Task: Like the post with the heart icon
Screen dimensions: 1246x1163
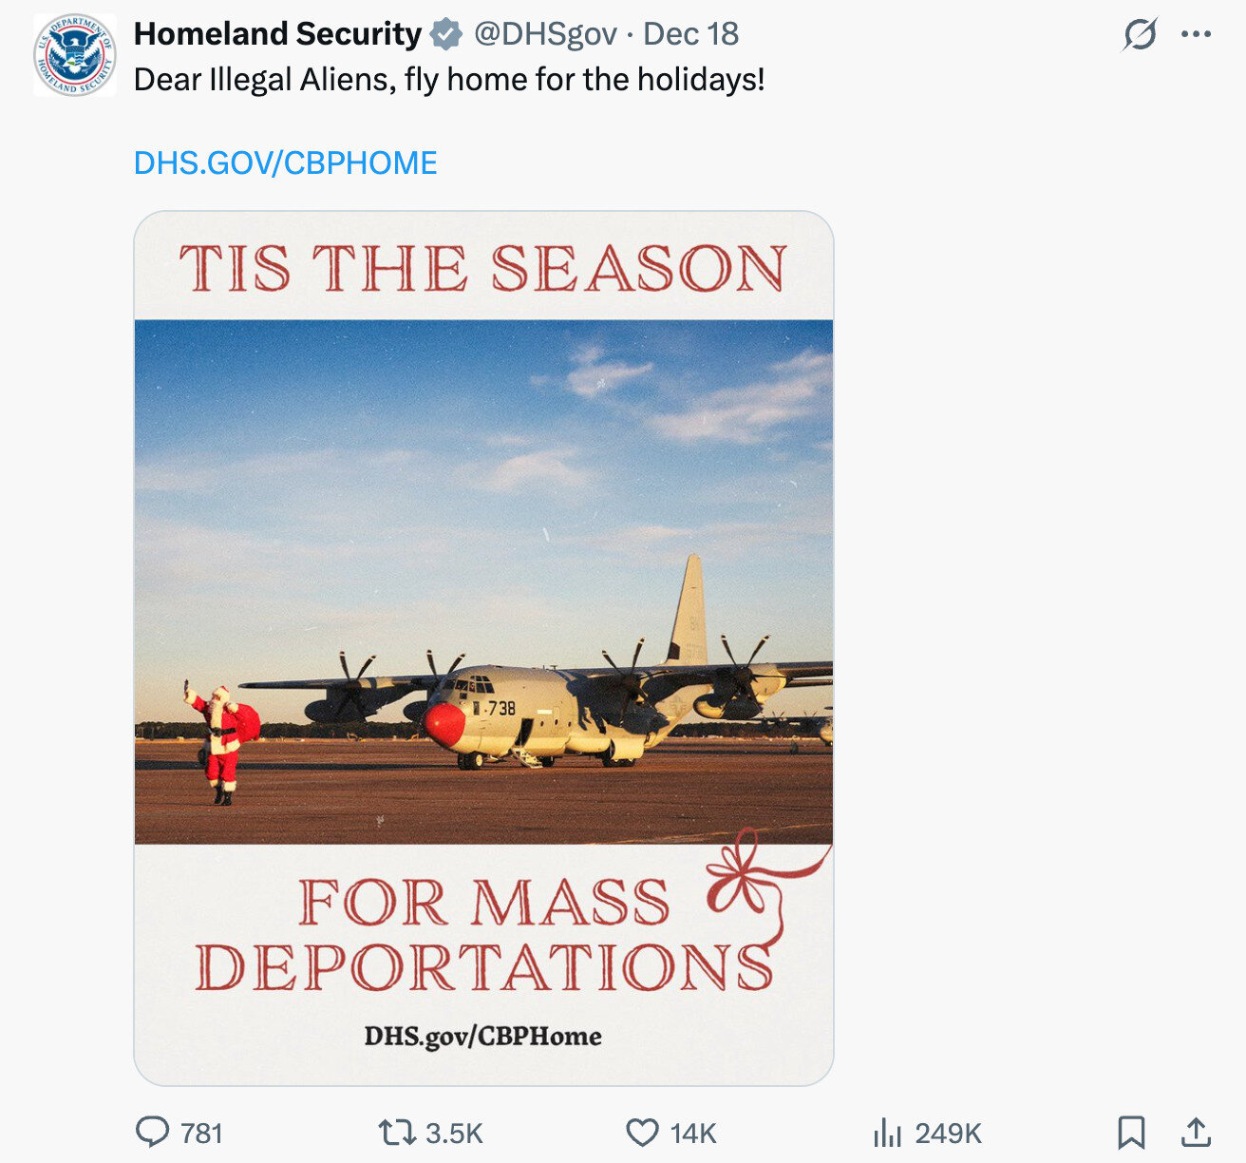Action: pos(642,1133)
